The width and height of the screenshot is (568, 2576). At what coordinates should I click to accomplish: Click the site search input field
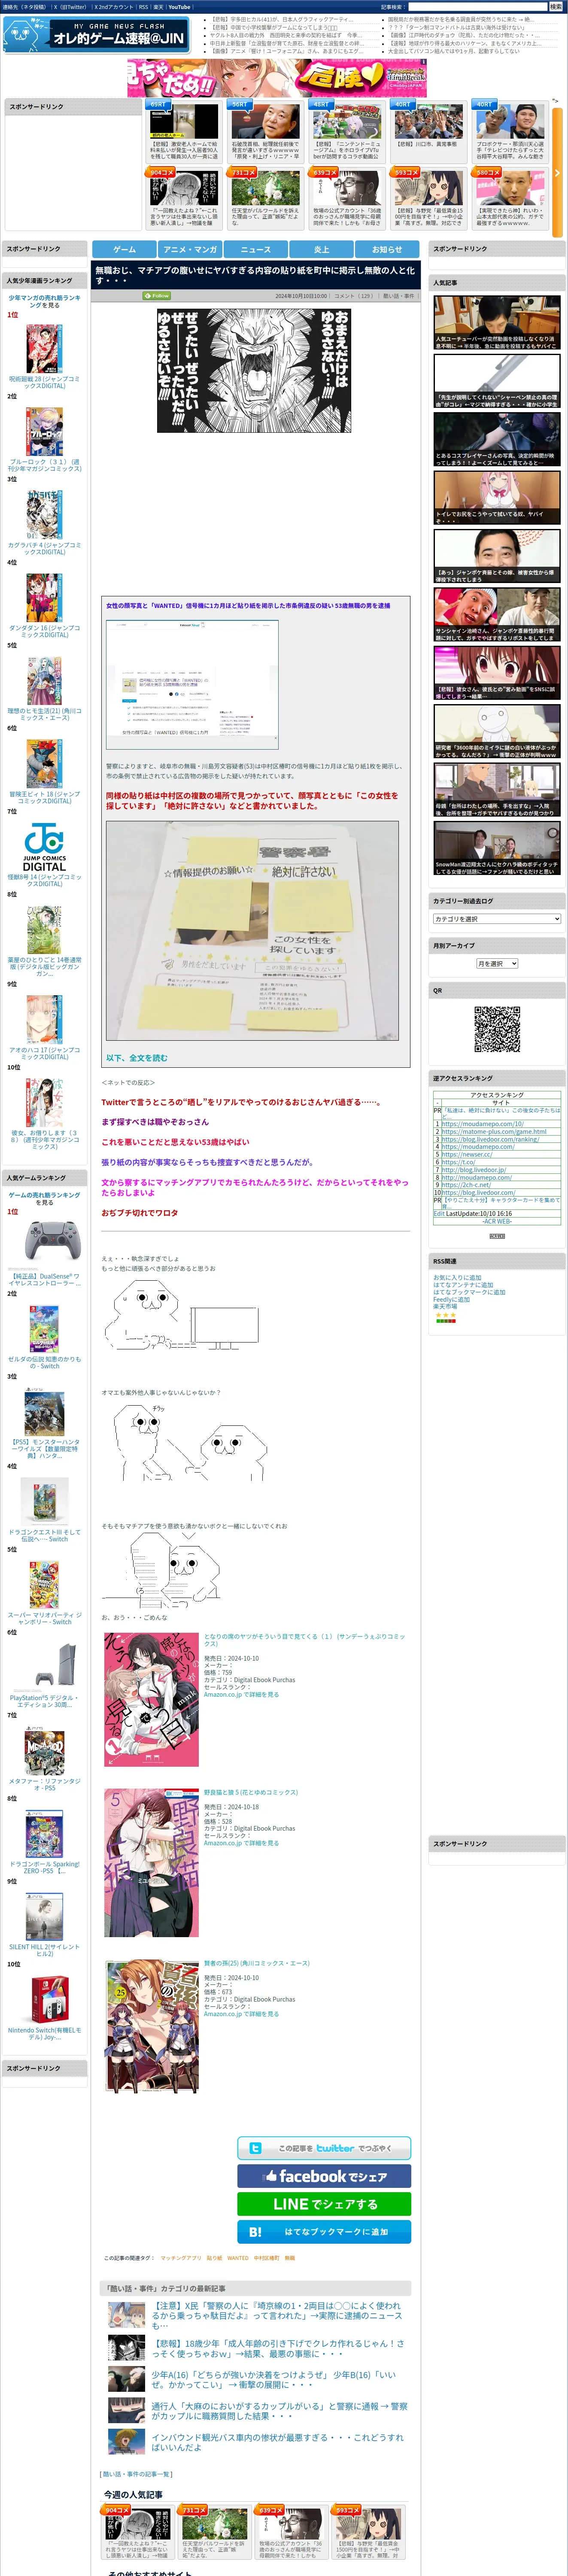tap(478, 6)
